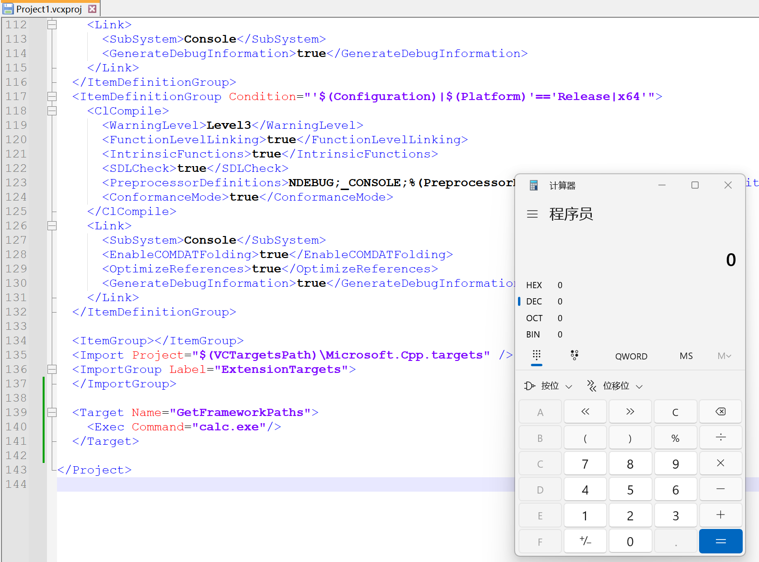Viewport: 759px width, 562px height.
Task: Click the calc.exe command text on line 140
Action: coord(229,427)
